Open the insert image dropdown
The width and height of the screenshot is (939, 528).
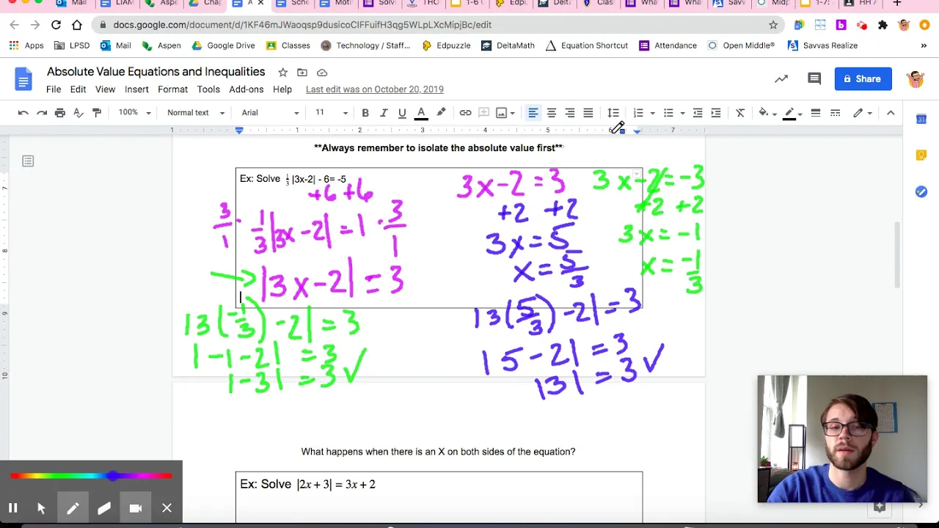click(x=505, y=113)
